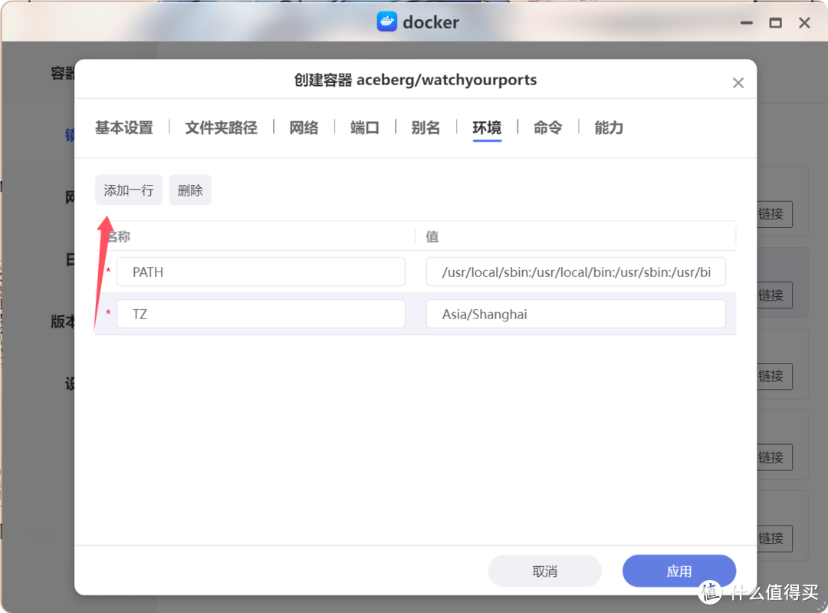Open the 端口 tab

365,128
